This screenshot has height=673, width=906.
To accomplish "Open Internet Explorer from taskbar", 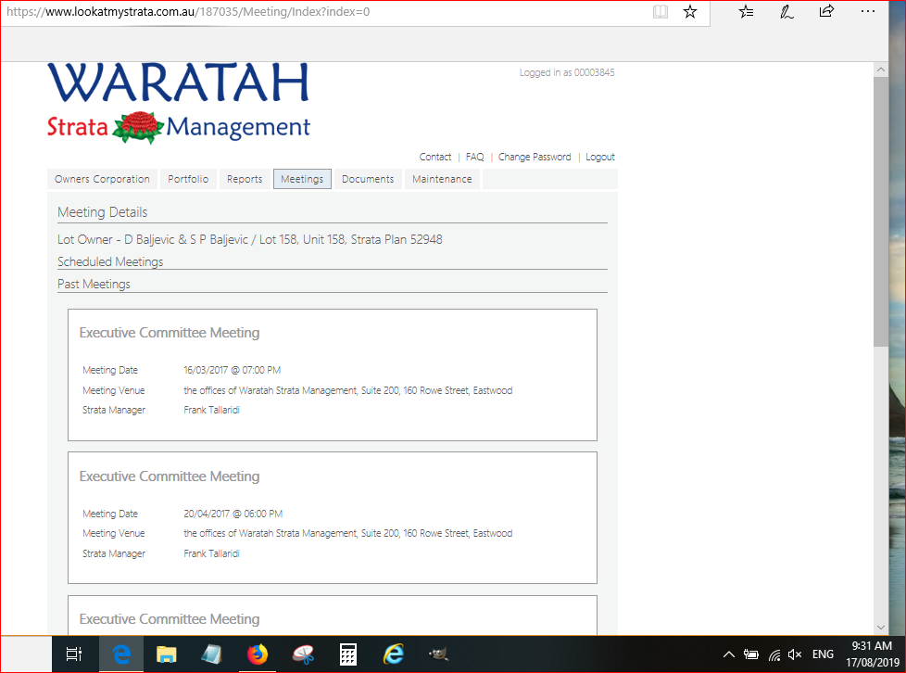I will tap(394, 654).
